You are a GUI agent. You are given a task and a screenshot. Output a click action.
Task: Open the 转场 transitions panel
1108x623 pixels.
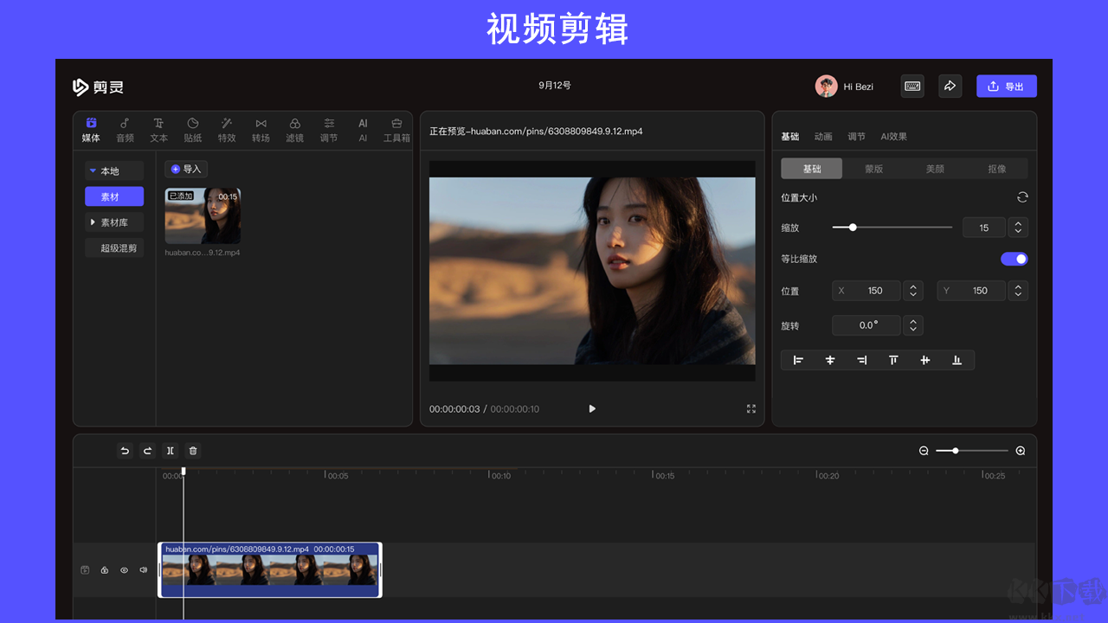point(261,130)
